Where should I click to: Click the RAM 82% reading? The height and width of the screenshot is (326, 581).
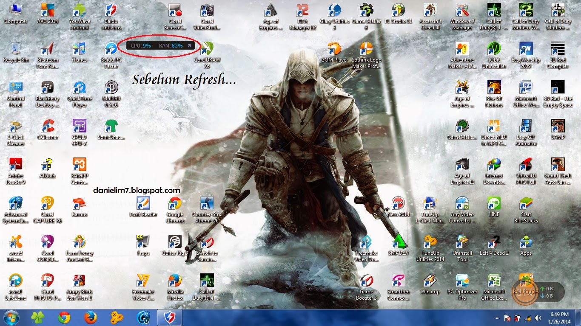(x=171, y=45)
